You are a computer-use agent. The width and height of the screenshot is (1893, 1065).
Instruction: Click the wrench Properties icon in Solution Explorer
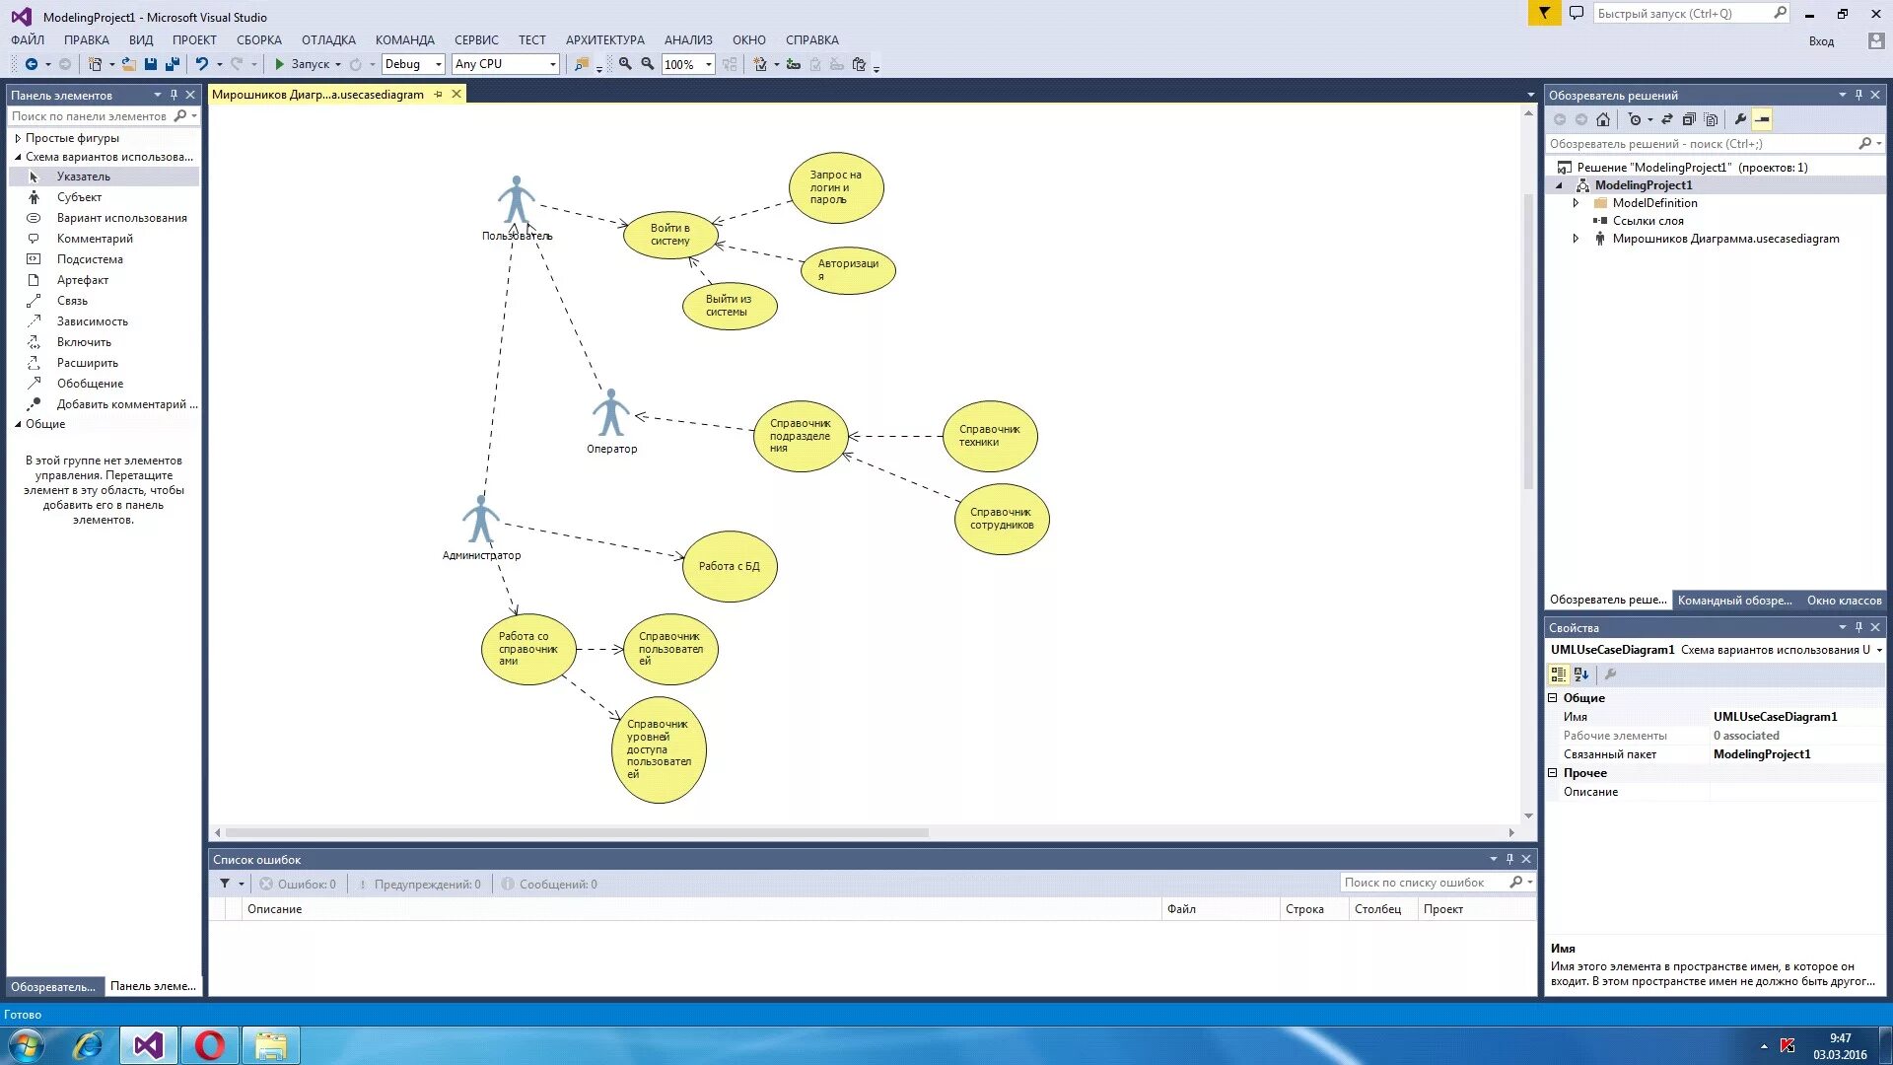pyautogui.click(x=1740, y=119)
